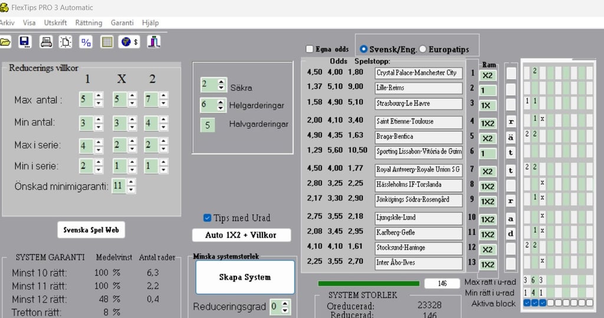The width and height of the screenshot is (604, 318).
Task: Click the FlexTips app icon in title bar
Action: click(4, 7)
